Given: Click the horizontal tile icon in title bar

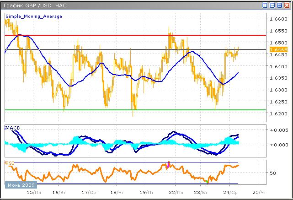Looking at the screenshot, I should [272, 5].
